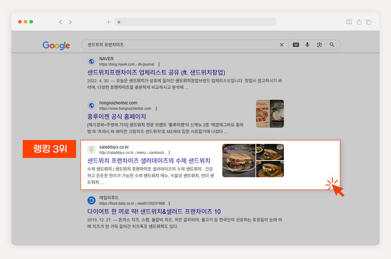Open the 샌드위치&샐러드 프랜차이즈 10 link
This screenshot has height=259, width=391.
(x=154, y=212)
